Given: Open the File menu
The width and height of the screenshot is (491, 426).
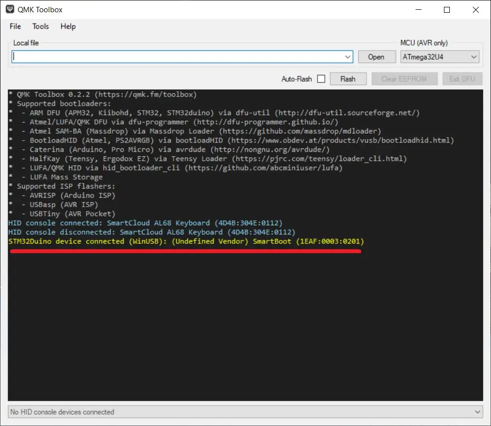Looking at the screenshot, I should pos(15,26).
